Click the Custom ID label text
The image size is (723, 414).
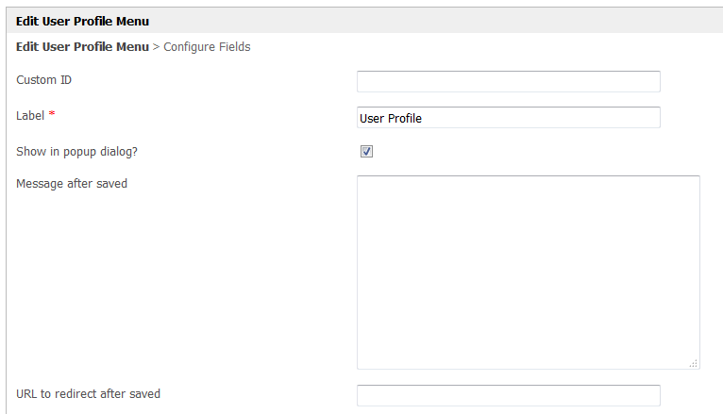click(43, 79)
